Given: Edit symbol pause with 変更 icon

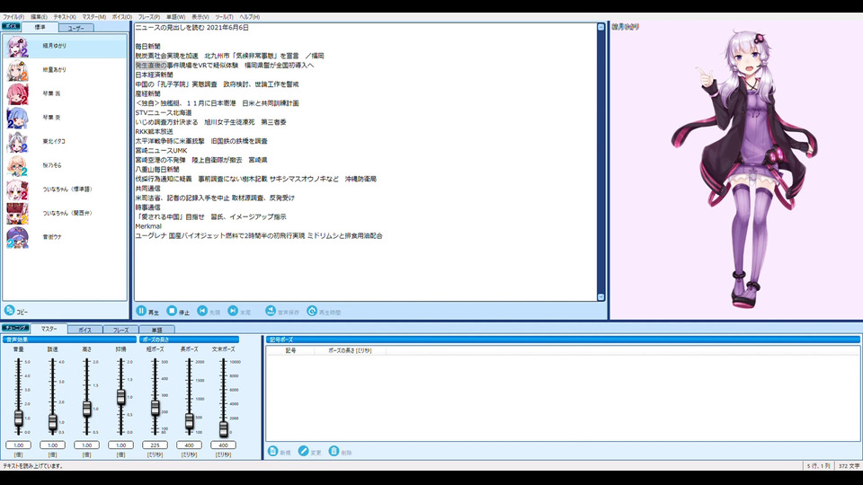Looking at the screenshot, I should pos(303,452).
